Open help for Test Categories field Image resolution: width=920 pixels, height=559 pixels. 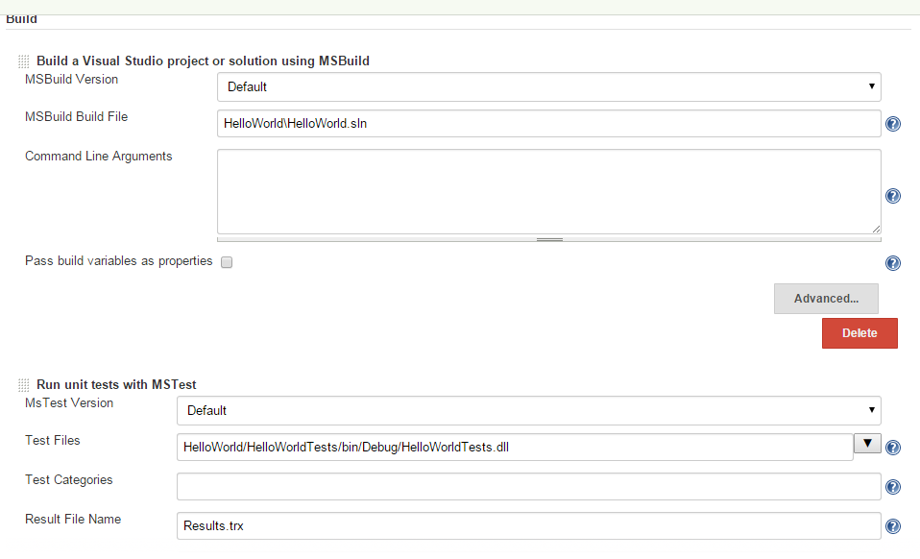[892, 487]
